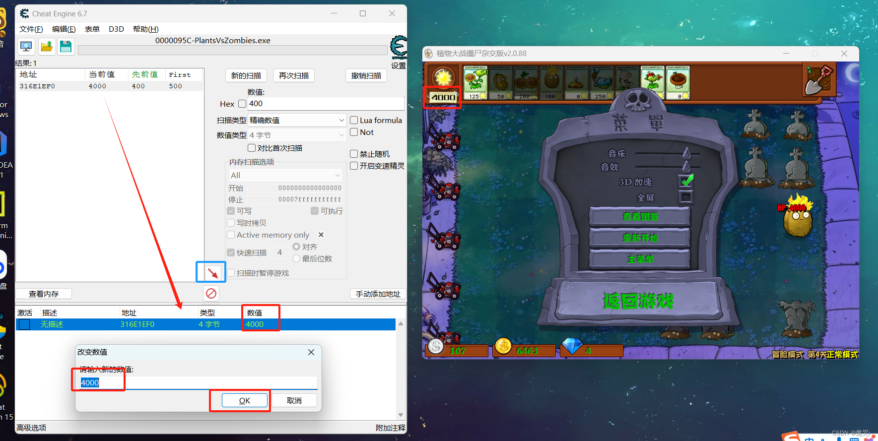Toggle the Not checkbox
The width and height of the screenshot is (878, 441).
pos(354,132)
